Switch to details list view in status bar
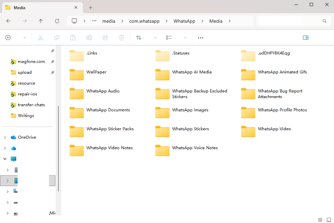This screenshot has width=334, height=223. click(x=320, y=220)
